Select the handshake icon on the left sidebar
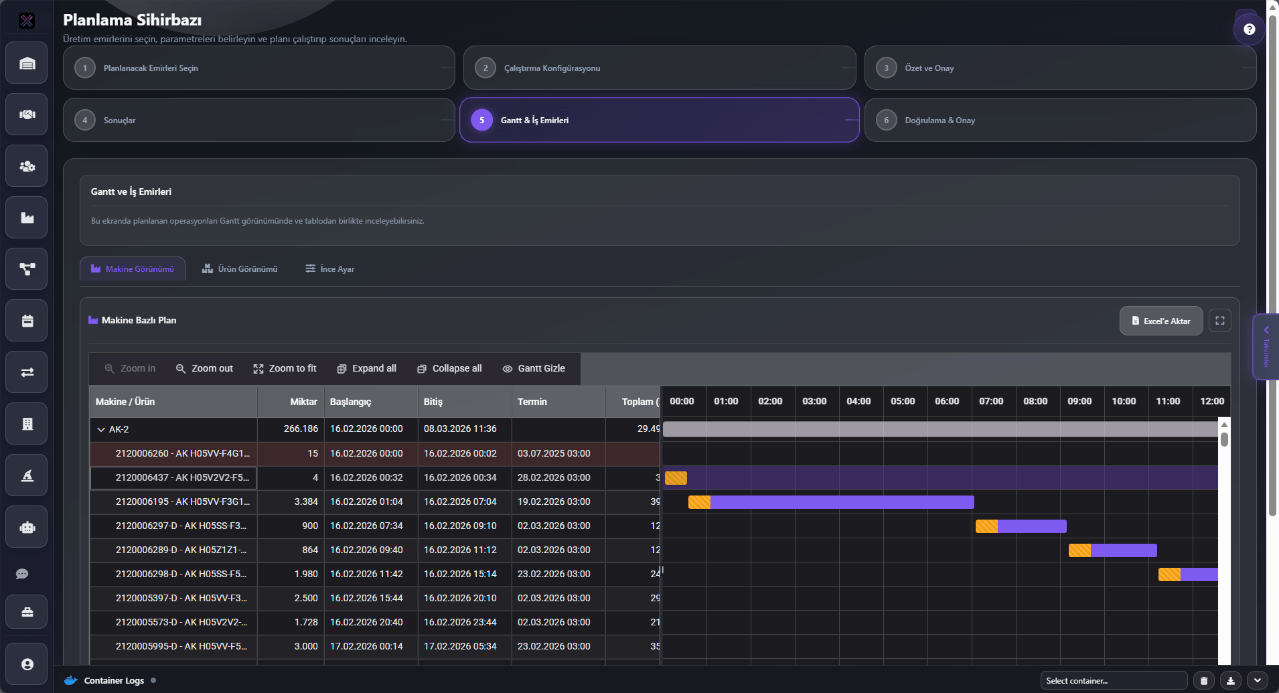 (26, 114)
